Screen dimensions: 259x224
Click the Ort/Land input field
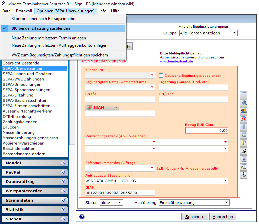click(x=193, y=99)
